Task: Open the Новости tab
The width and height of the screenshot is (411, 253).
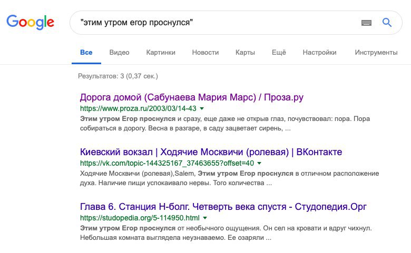Action: pyautogui.click(x=205, y=52)
